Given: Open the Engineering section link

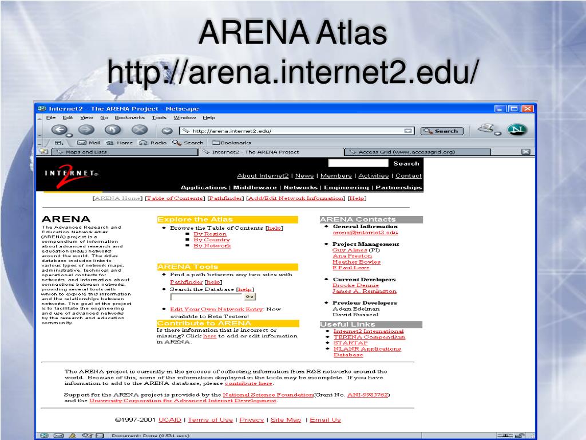Looking at the screenshot, I should (x=346, y=187).
